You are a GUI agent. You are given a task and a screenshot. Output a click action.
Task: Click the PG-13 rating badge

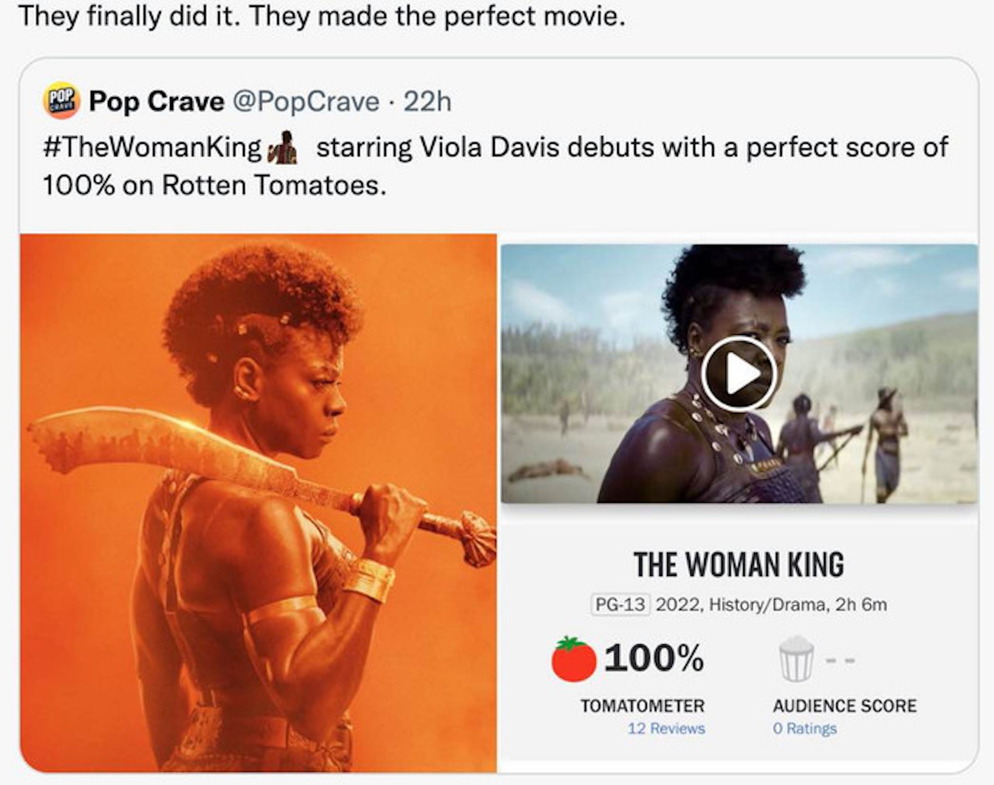click(x=620, y=605)
